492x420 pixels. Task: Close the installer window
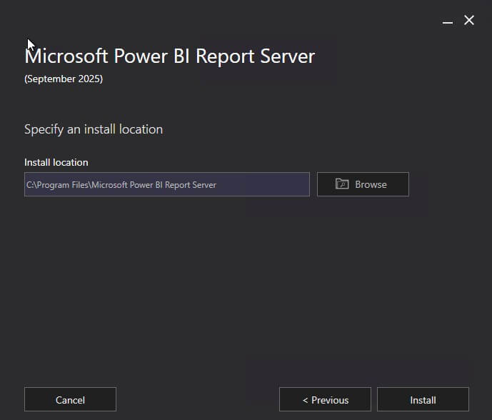pos(469,21)
